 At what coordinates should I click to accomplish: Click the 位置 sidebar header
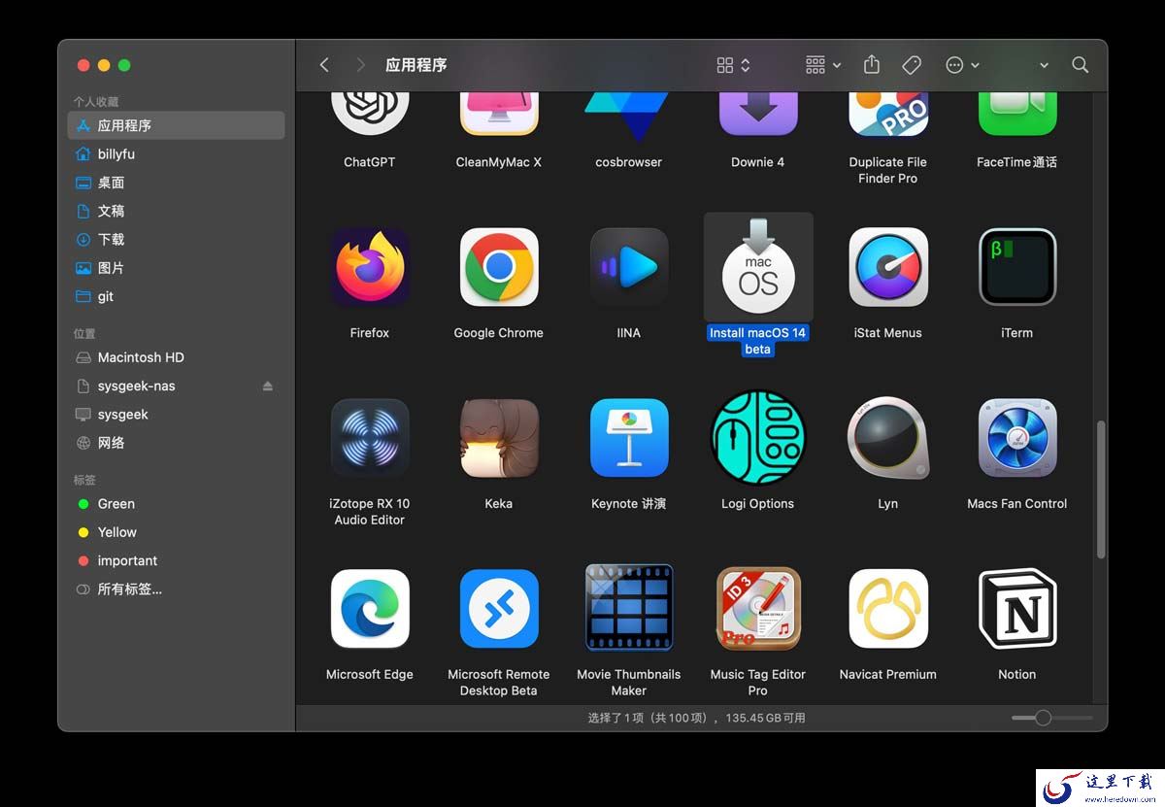pyautogui.click(x=84, y=333)
